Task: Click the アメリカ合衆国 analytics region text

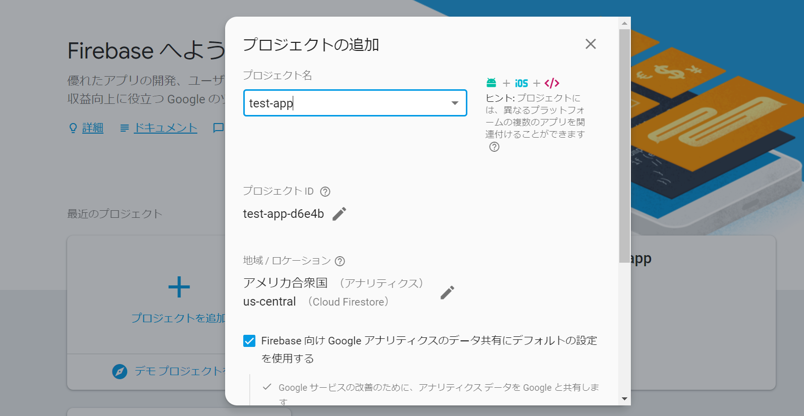Action: pos(286,283)
